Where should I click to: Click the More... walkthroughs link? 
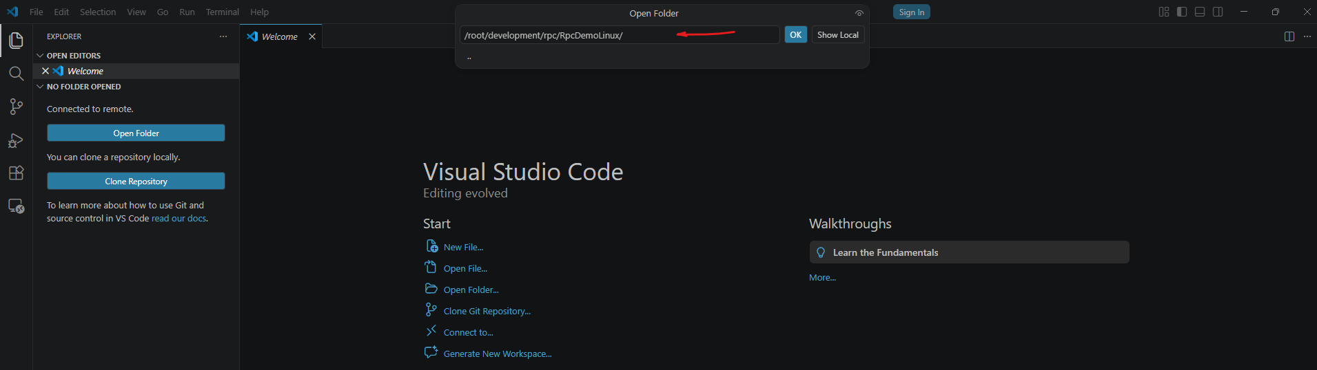[822, 277]
